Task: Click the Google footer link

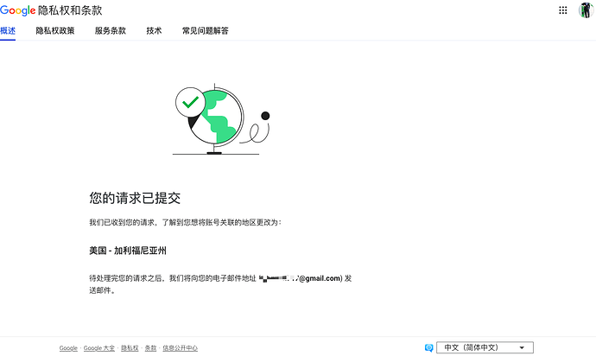Action: 68,348
